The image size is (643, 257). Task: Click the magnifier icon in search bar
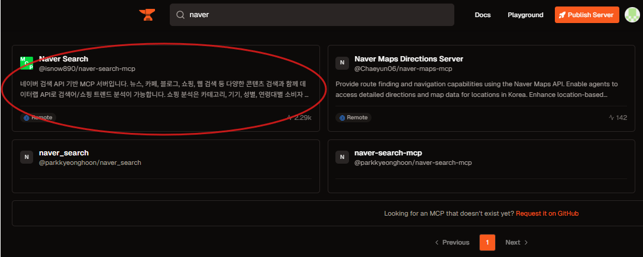pyautogui.click(x=180, y=15)
